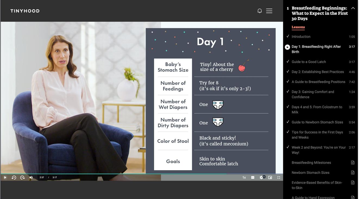The height and width of the screenshot is (199, 359).
Task: Click checkmark beside Tips for Success lesson
Action: click(x=288, y=132)
